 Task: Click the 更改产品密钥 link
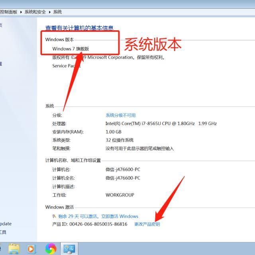(x=147, y=224)
